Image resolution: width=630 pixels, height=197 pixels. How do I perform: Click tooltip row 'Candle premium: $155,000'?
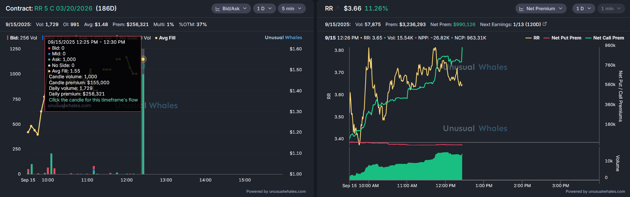click(x=79, y=82)
